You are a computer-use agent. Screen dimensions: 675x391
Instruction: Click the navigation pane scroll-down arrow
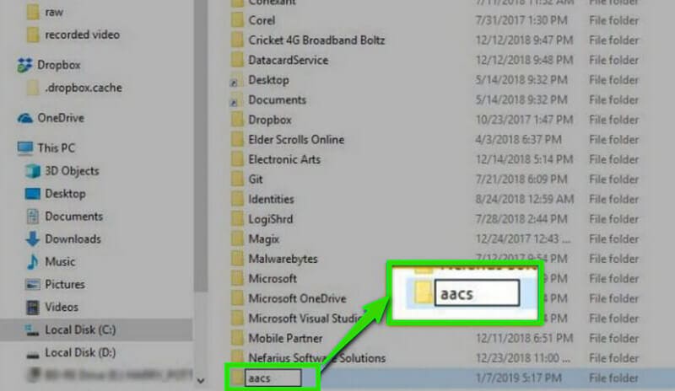(x=201, y=380)
